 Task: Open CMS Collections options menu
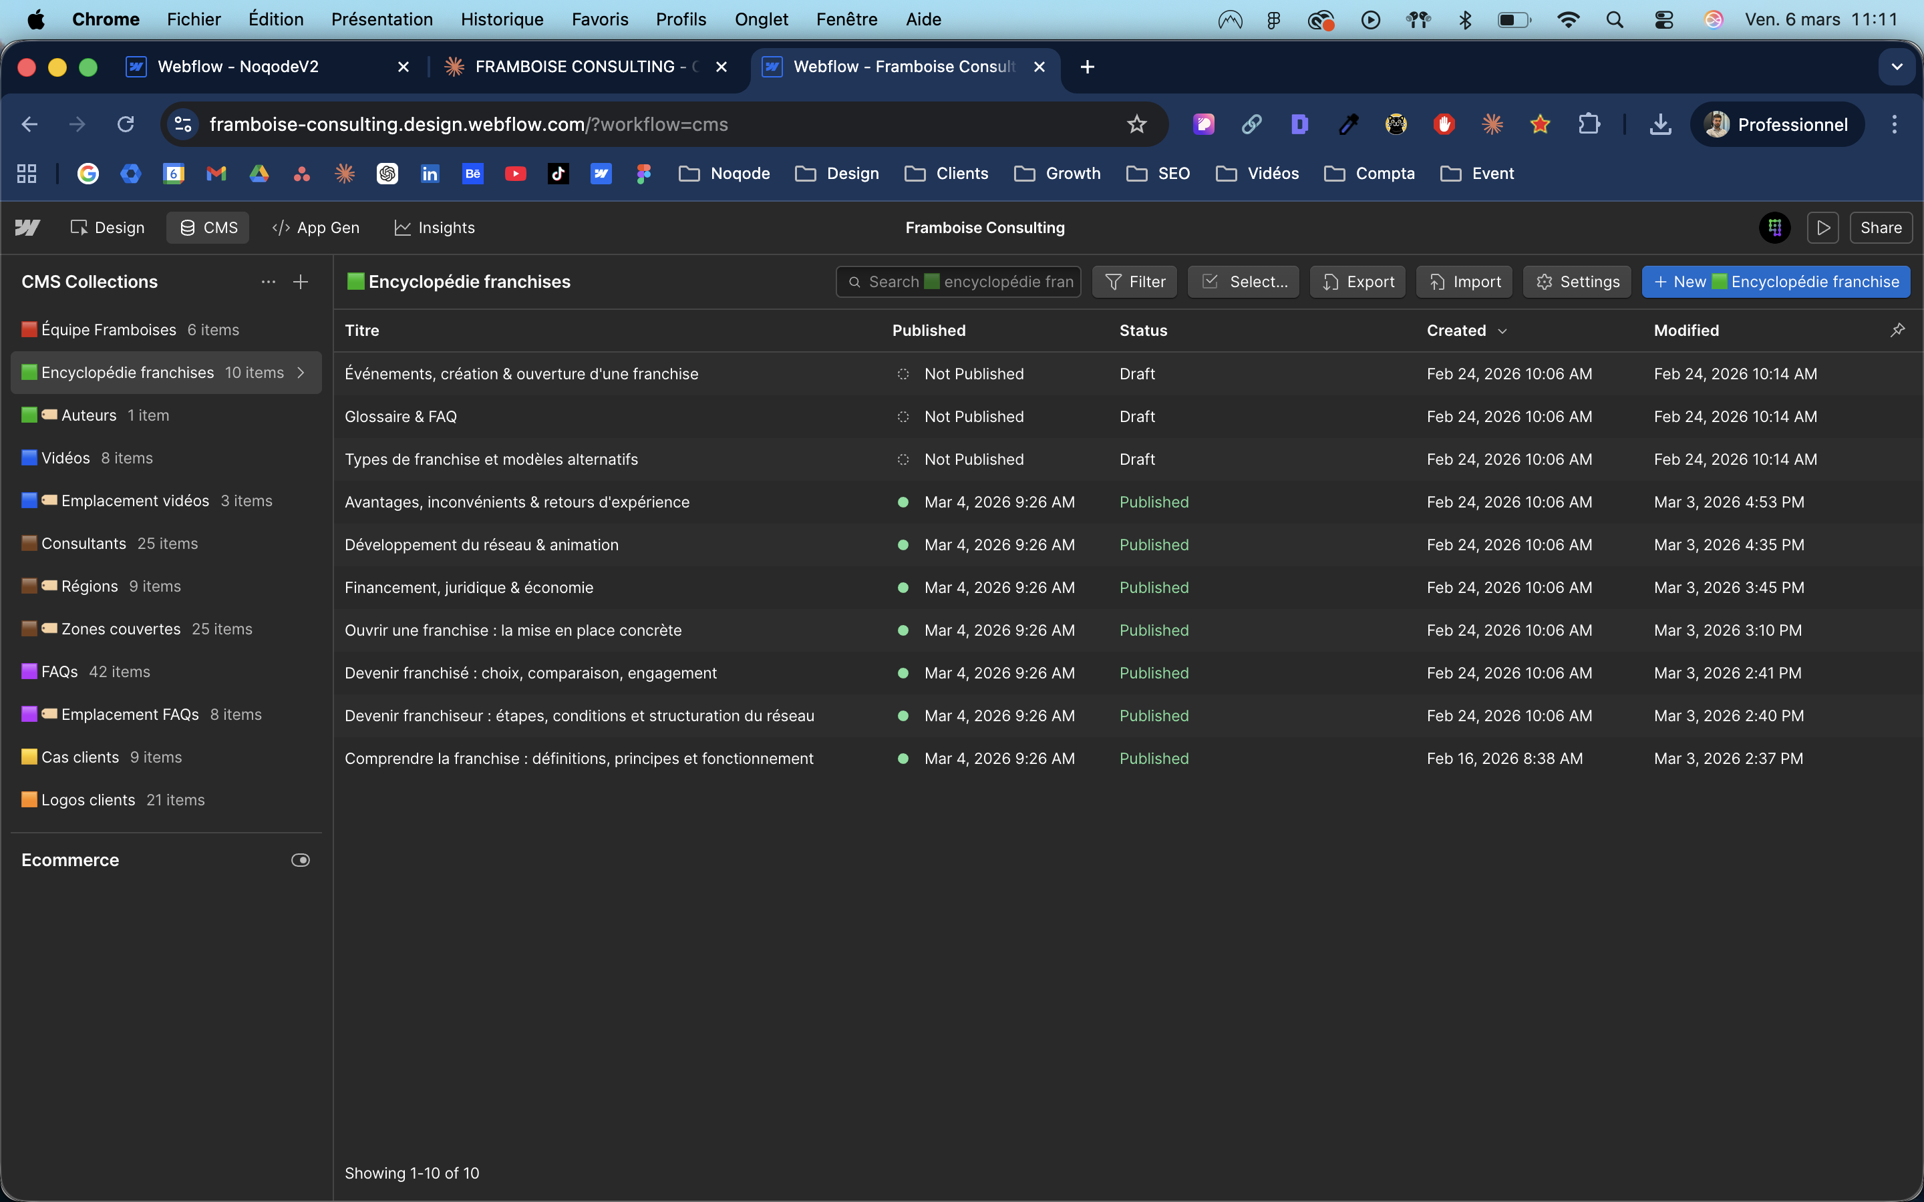268,281
